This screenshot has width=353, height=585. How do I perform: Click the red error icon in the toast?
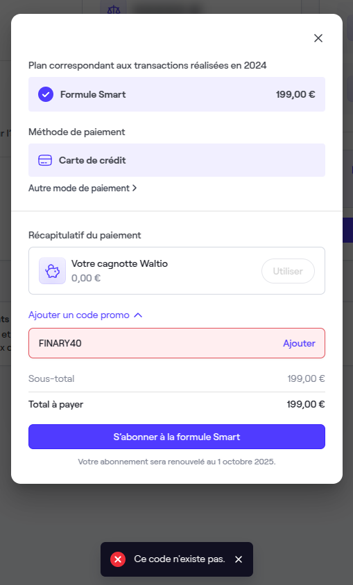point(117,559)
